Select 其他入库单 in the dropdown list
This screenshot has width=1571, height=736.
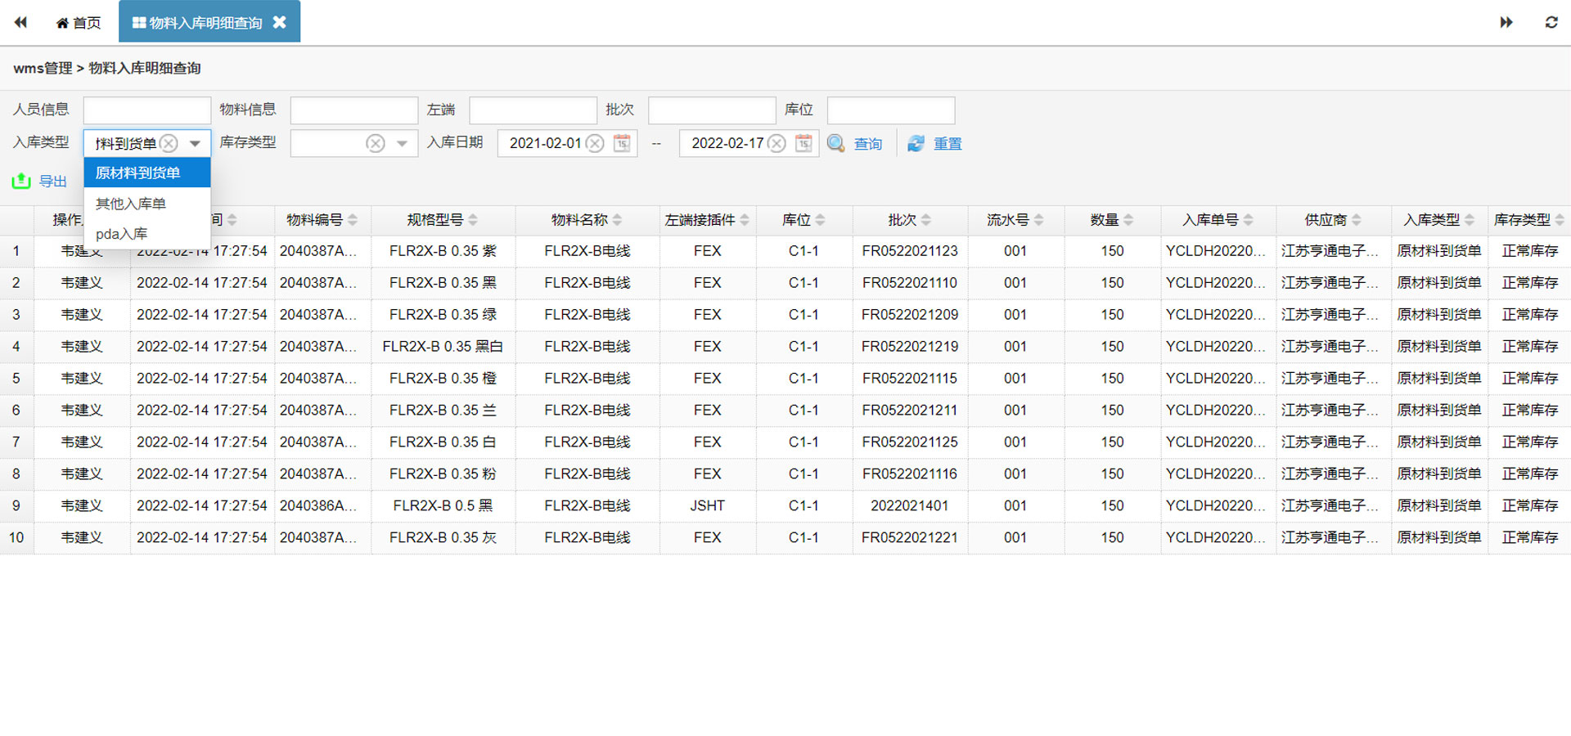click(147, 204)
